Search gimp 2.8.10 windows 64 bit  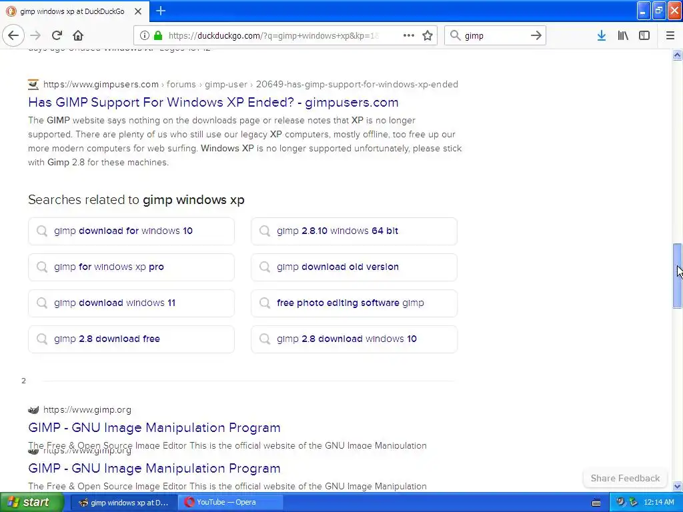tap(354, 231)
